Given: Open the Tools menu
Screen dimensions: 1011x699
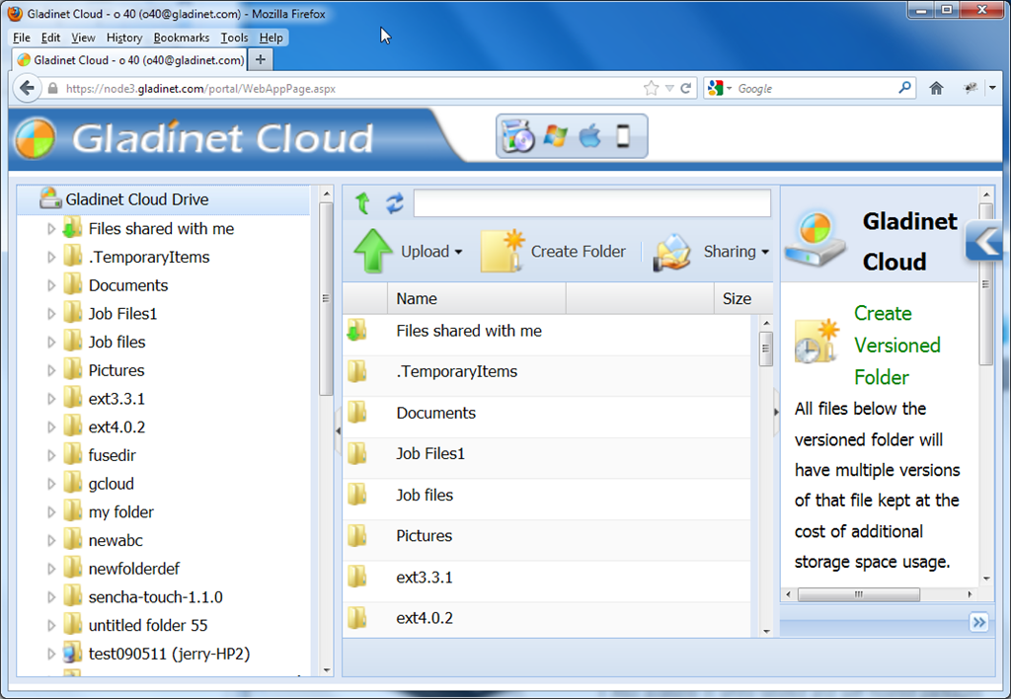Looking at the screenshot, I should [x=234, y=38].
